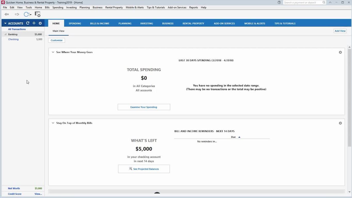Viewport: 352px width, 198px height.
Task: Sort reminders by the Due column header
Action: point(233,137)
